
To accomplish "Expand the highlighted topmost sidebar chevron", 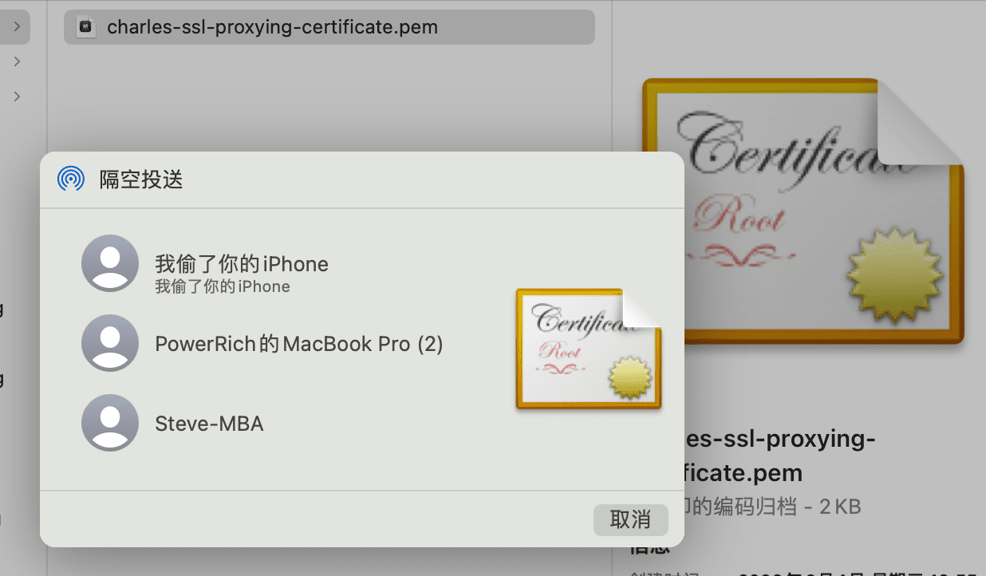I will click(x=17, y=28).
